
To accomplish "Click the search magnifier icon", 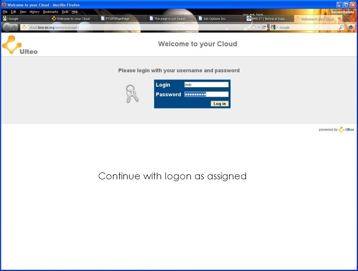I will click(x=341, y=27).
